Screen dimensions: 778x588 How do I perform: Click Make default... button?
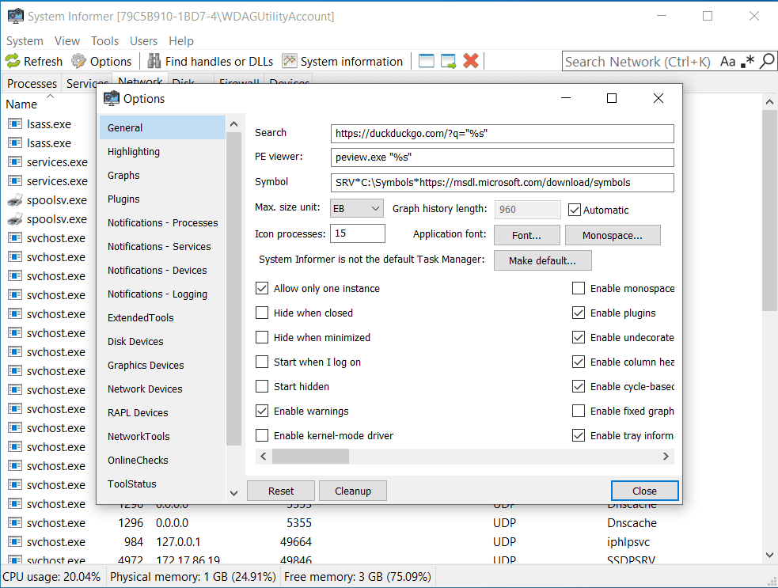(542, 260)
